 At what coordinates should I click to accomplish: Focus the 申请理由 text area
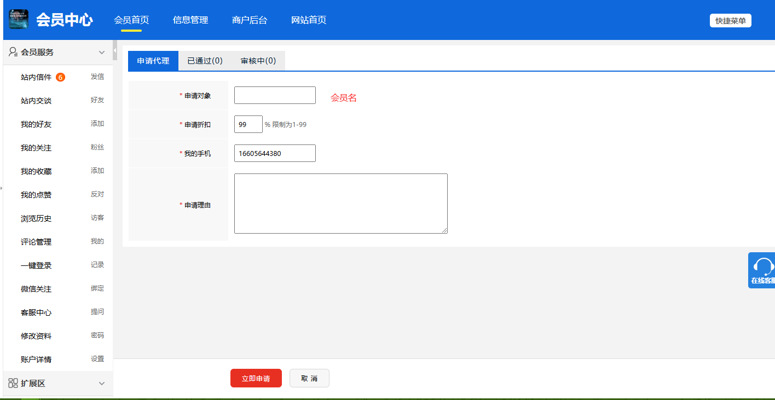click(341, 204)
